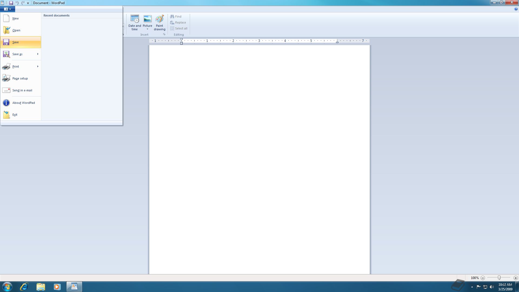This screenshot has height=292, width=519.
Task: Click the Help question mark icon
Action: 516,9
